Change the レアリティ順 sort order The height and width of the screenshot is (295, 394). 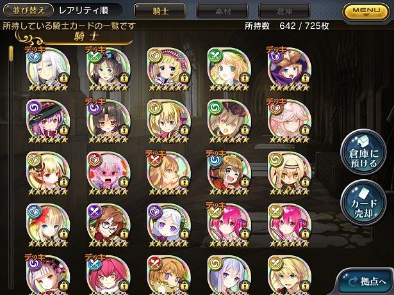click(x=83, y=10)
